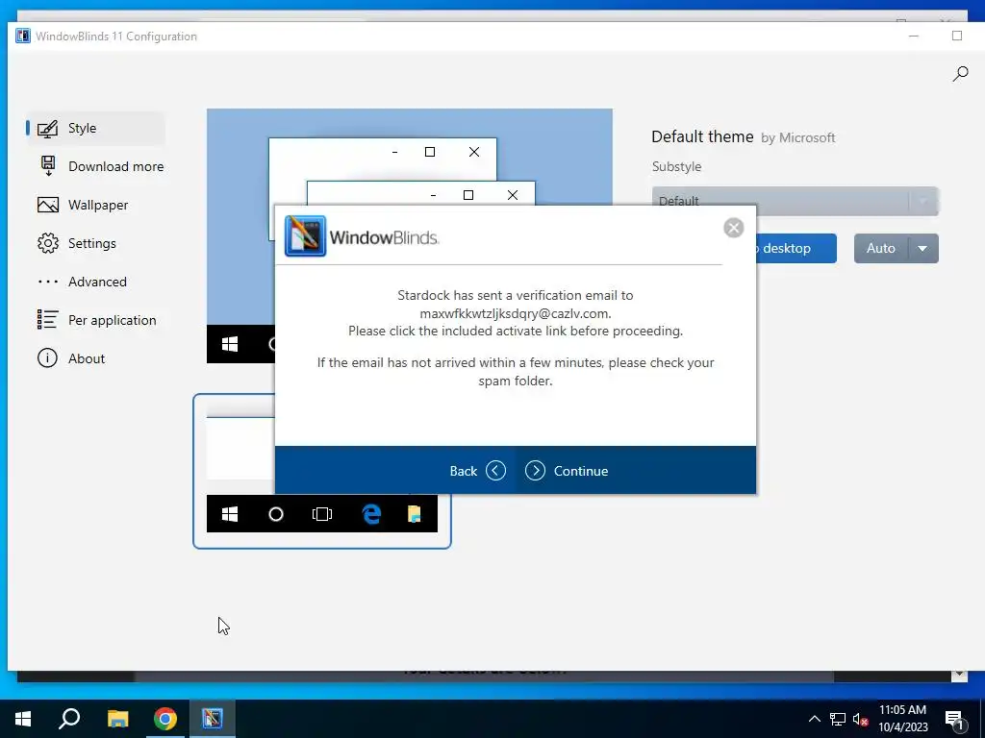Click the Wallpaper picture icon
The width and height of the screenshot is (985, 738).
coord(48,205)
